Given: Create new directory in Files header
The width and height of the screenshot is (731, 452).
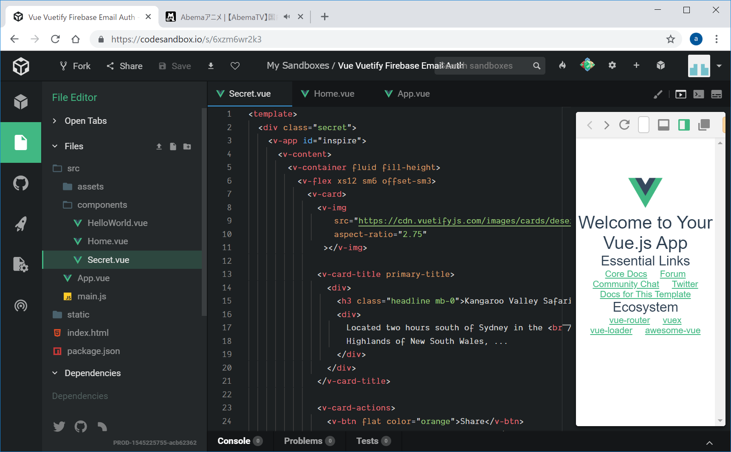Looking at the screenshot, I should (187, 146).
